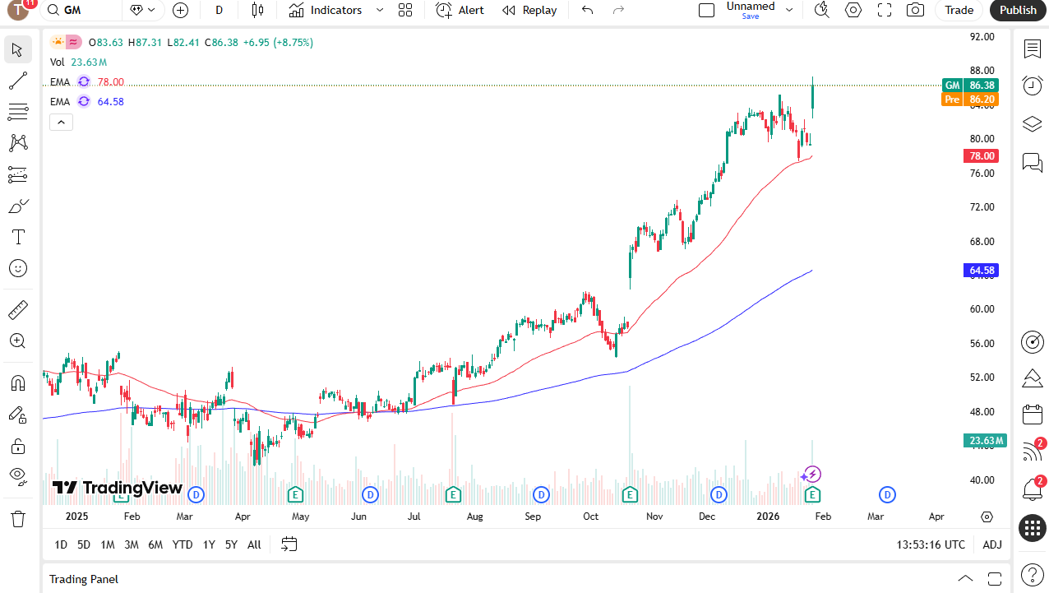
Task: Select the brush drawing tool
Action: tap(18, 206)
